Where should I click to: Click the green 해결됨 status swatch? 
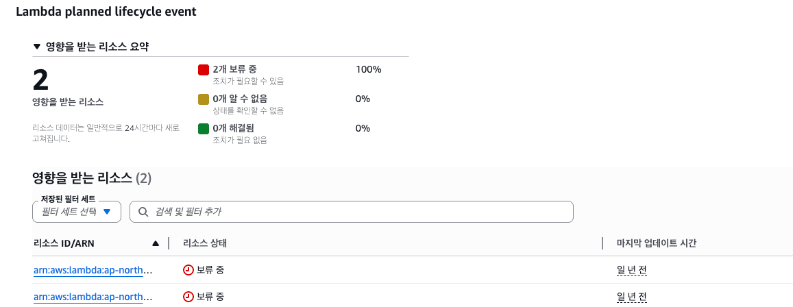tap(204, 129)
